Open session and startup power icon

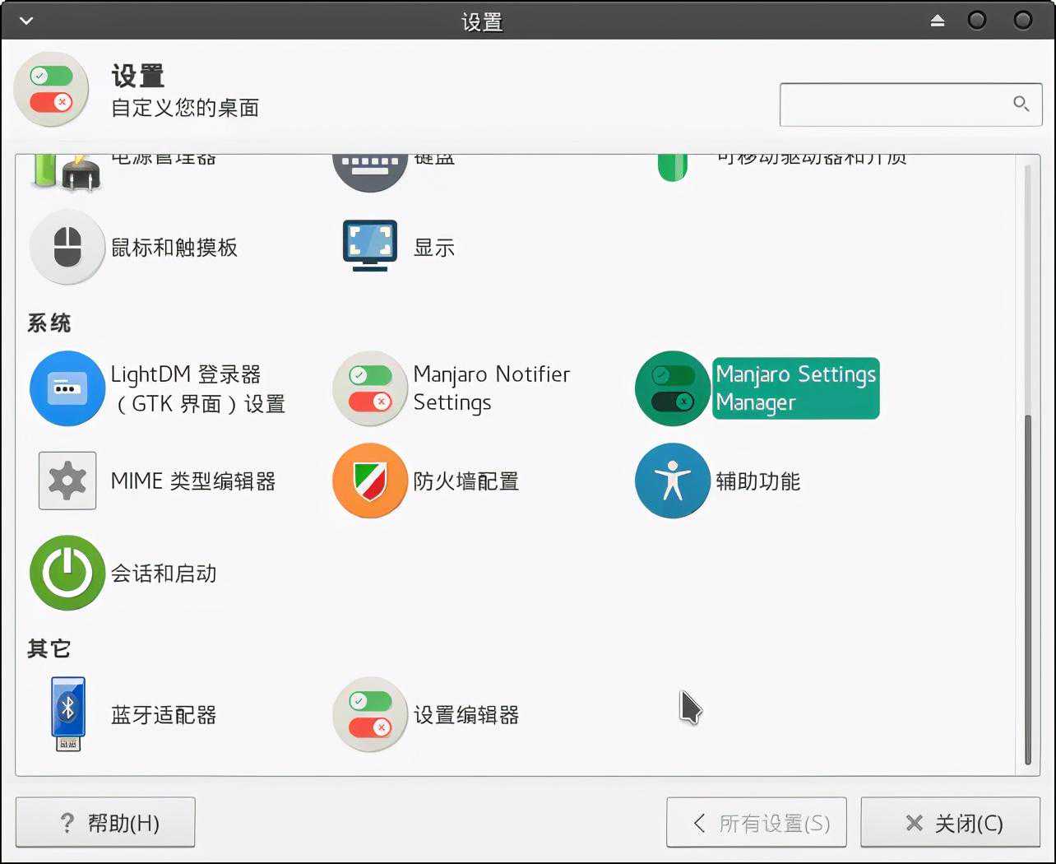(x=67, y=573)
